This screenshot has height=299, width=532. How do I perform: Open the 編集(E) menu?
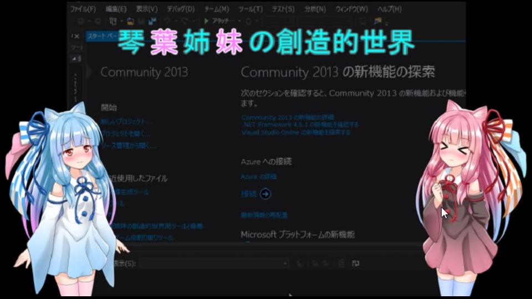[x=116, y=9]
